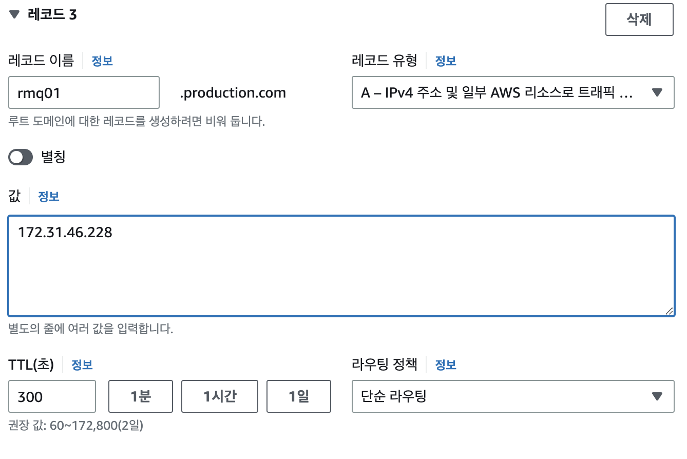The width and height of the screenshot is (687, 459).
Task: Click the rmq01 record name field
Action: [84, 92]
